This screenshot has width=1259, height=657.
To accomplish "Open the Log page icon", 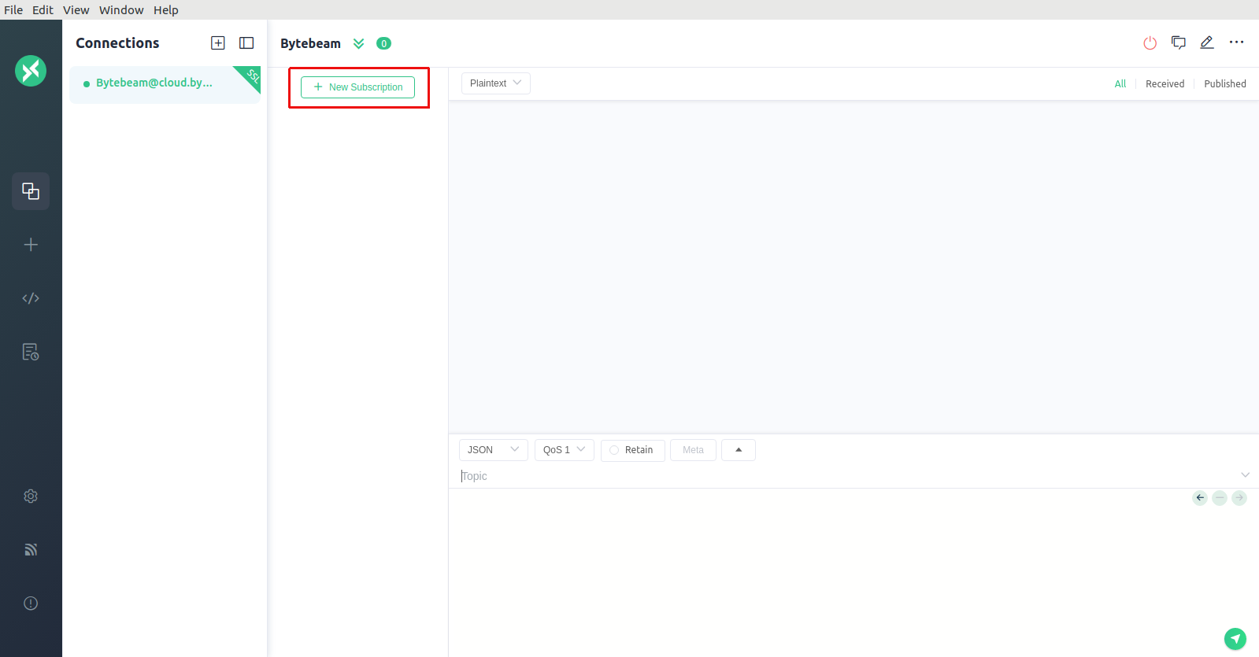I will point(31,352).
